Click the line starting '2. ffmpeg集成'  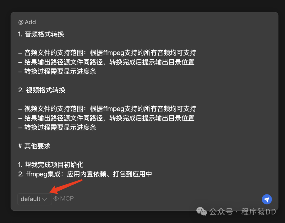point(85,174)
